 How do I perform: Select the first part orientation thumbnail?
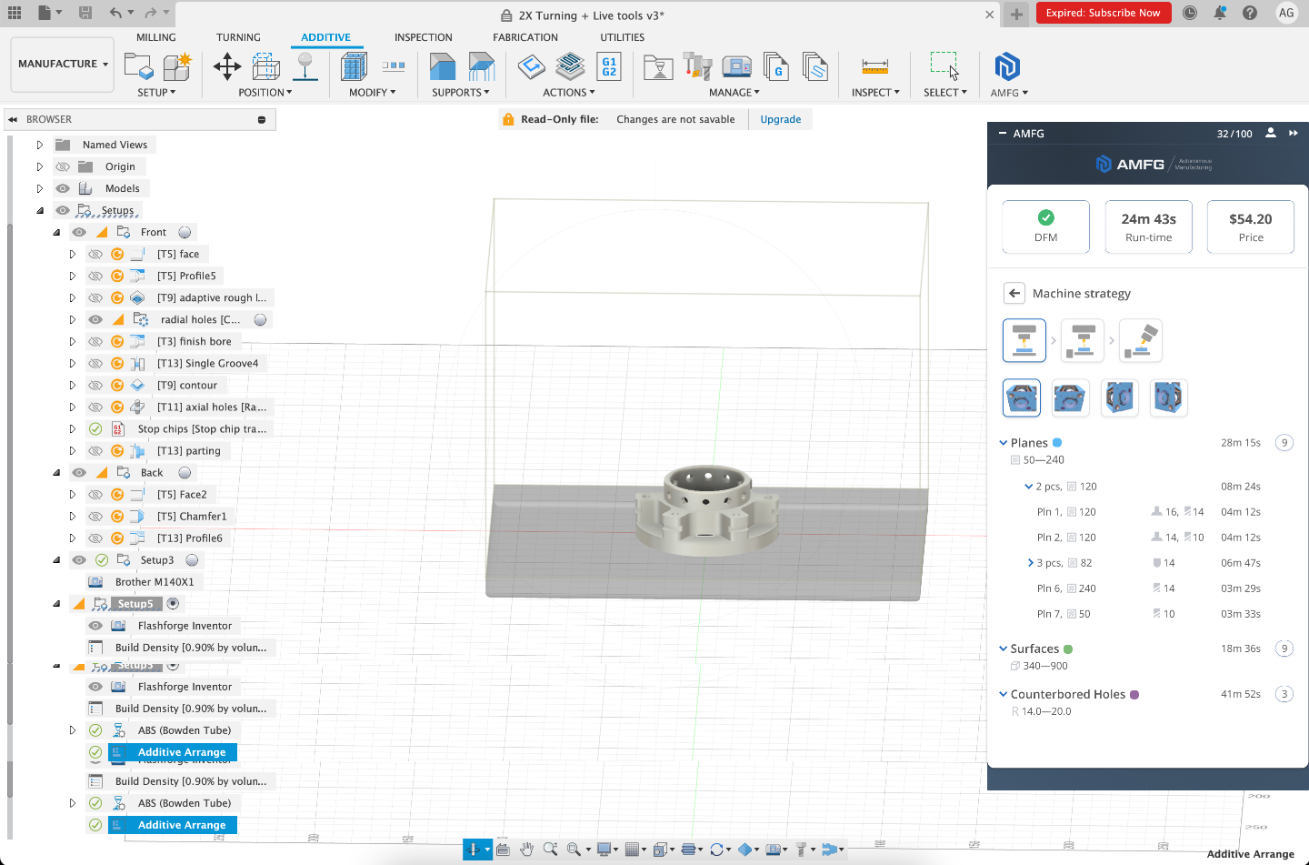click(x=1022, y=397)
